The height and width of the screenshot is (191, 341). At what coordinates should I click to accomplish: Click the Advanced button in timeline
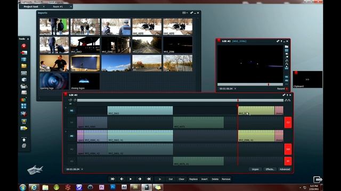(285, 169)
